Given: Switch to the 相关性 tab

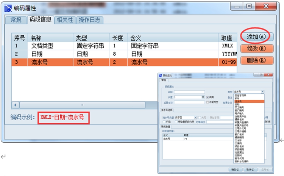Looking at the screenshot, I should coord(64,20).
